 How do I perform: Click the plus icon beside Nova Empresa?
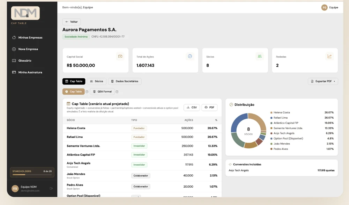tap(14, 49)
